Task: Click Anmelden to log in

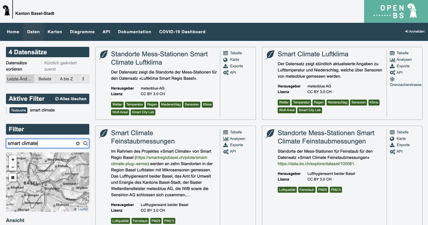Action: coord(415,32)
